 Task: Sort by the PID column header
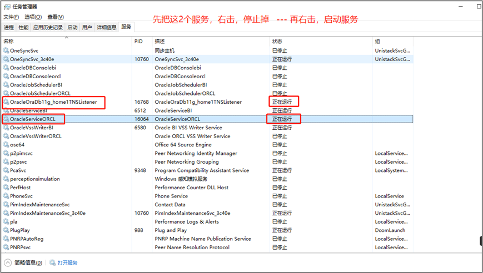(142, 41)
